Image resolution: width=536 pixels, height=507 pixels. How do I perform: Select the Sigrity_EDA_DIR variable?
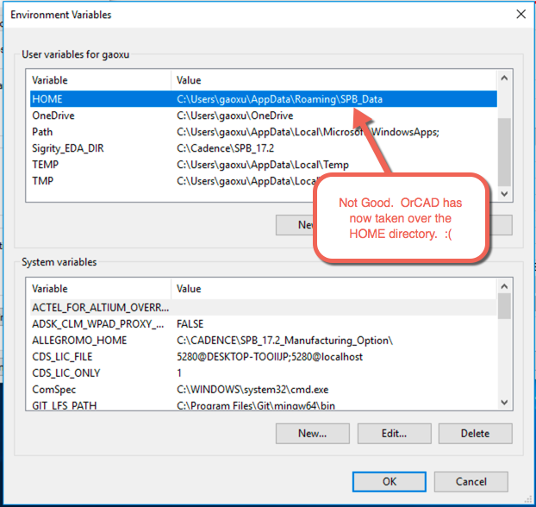68,148
